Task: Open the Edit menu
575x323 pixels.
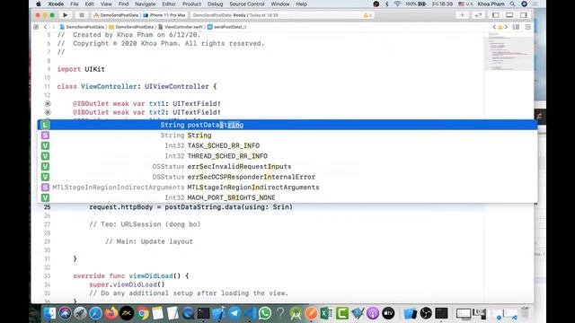Action: [90, 4]
